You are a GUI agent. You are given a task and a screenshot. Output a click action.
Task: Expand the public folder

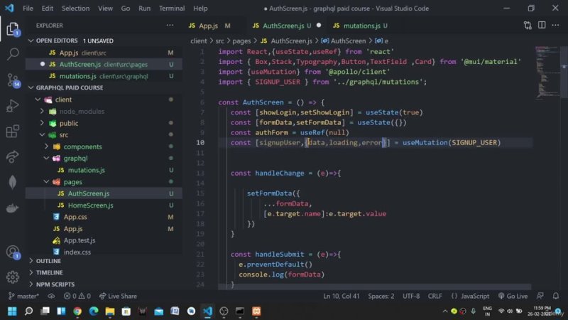coord(42,123)
